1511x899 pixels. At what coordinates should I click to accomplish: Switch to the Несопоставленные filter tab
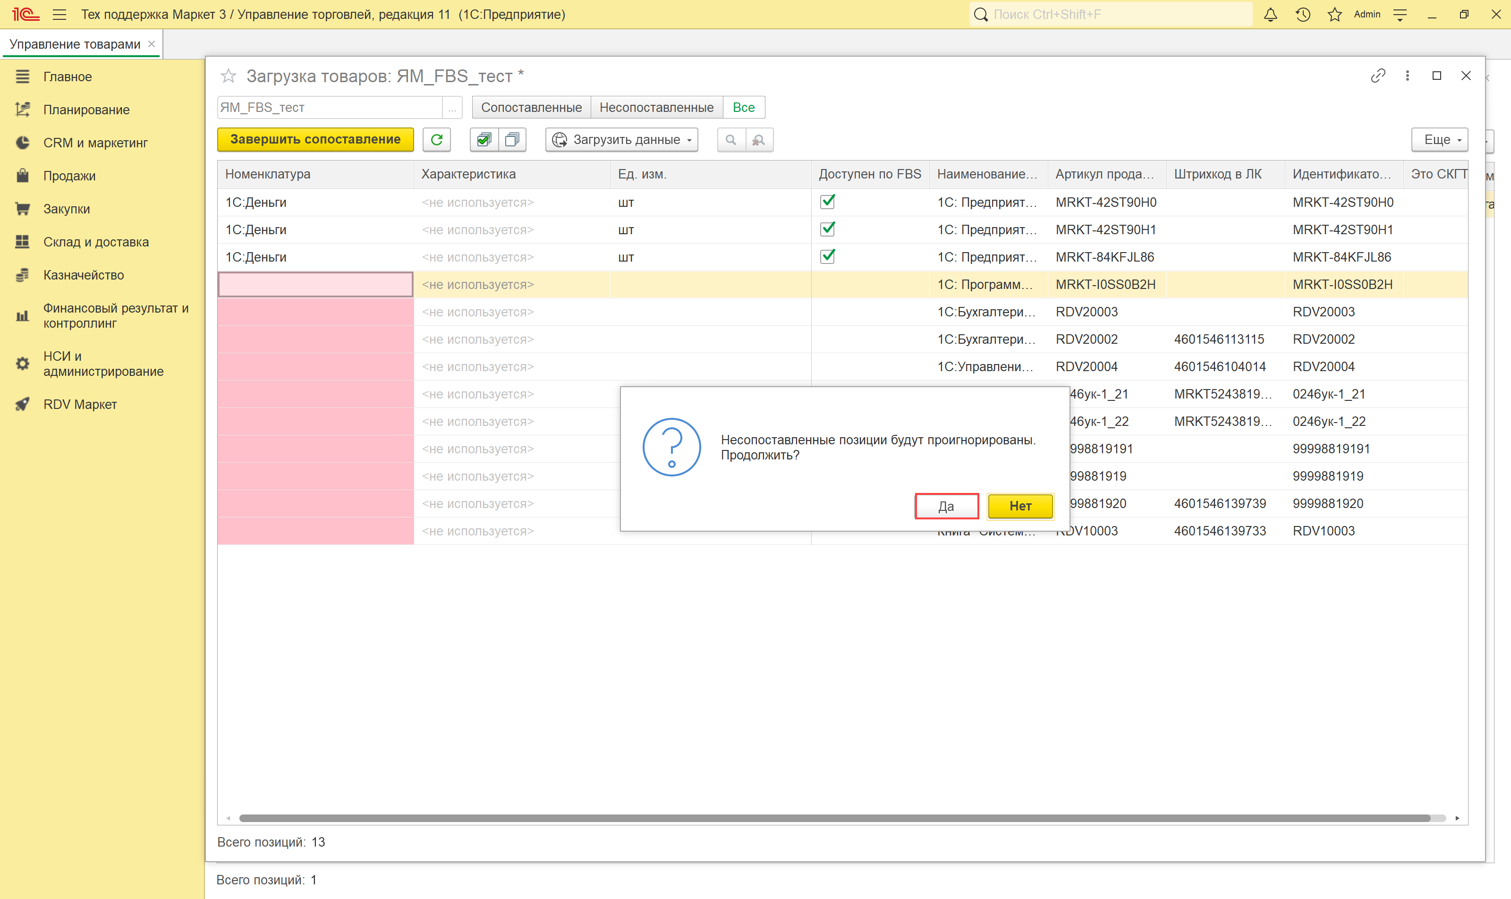(656, 108)
